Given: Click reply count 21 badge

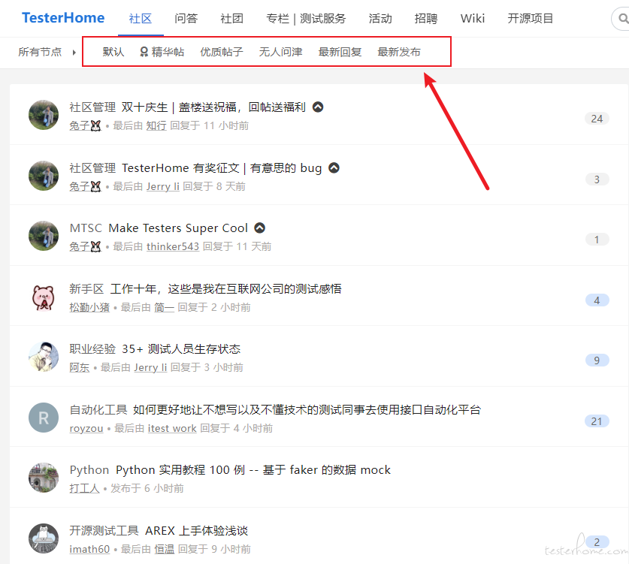Looking at the screenshot, I should coord(597,421).
